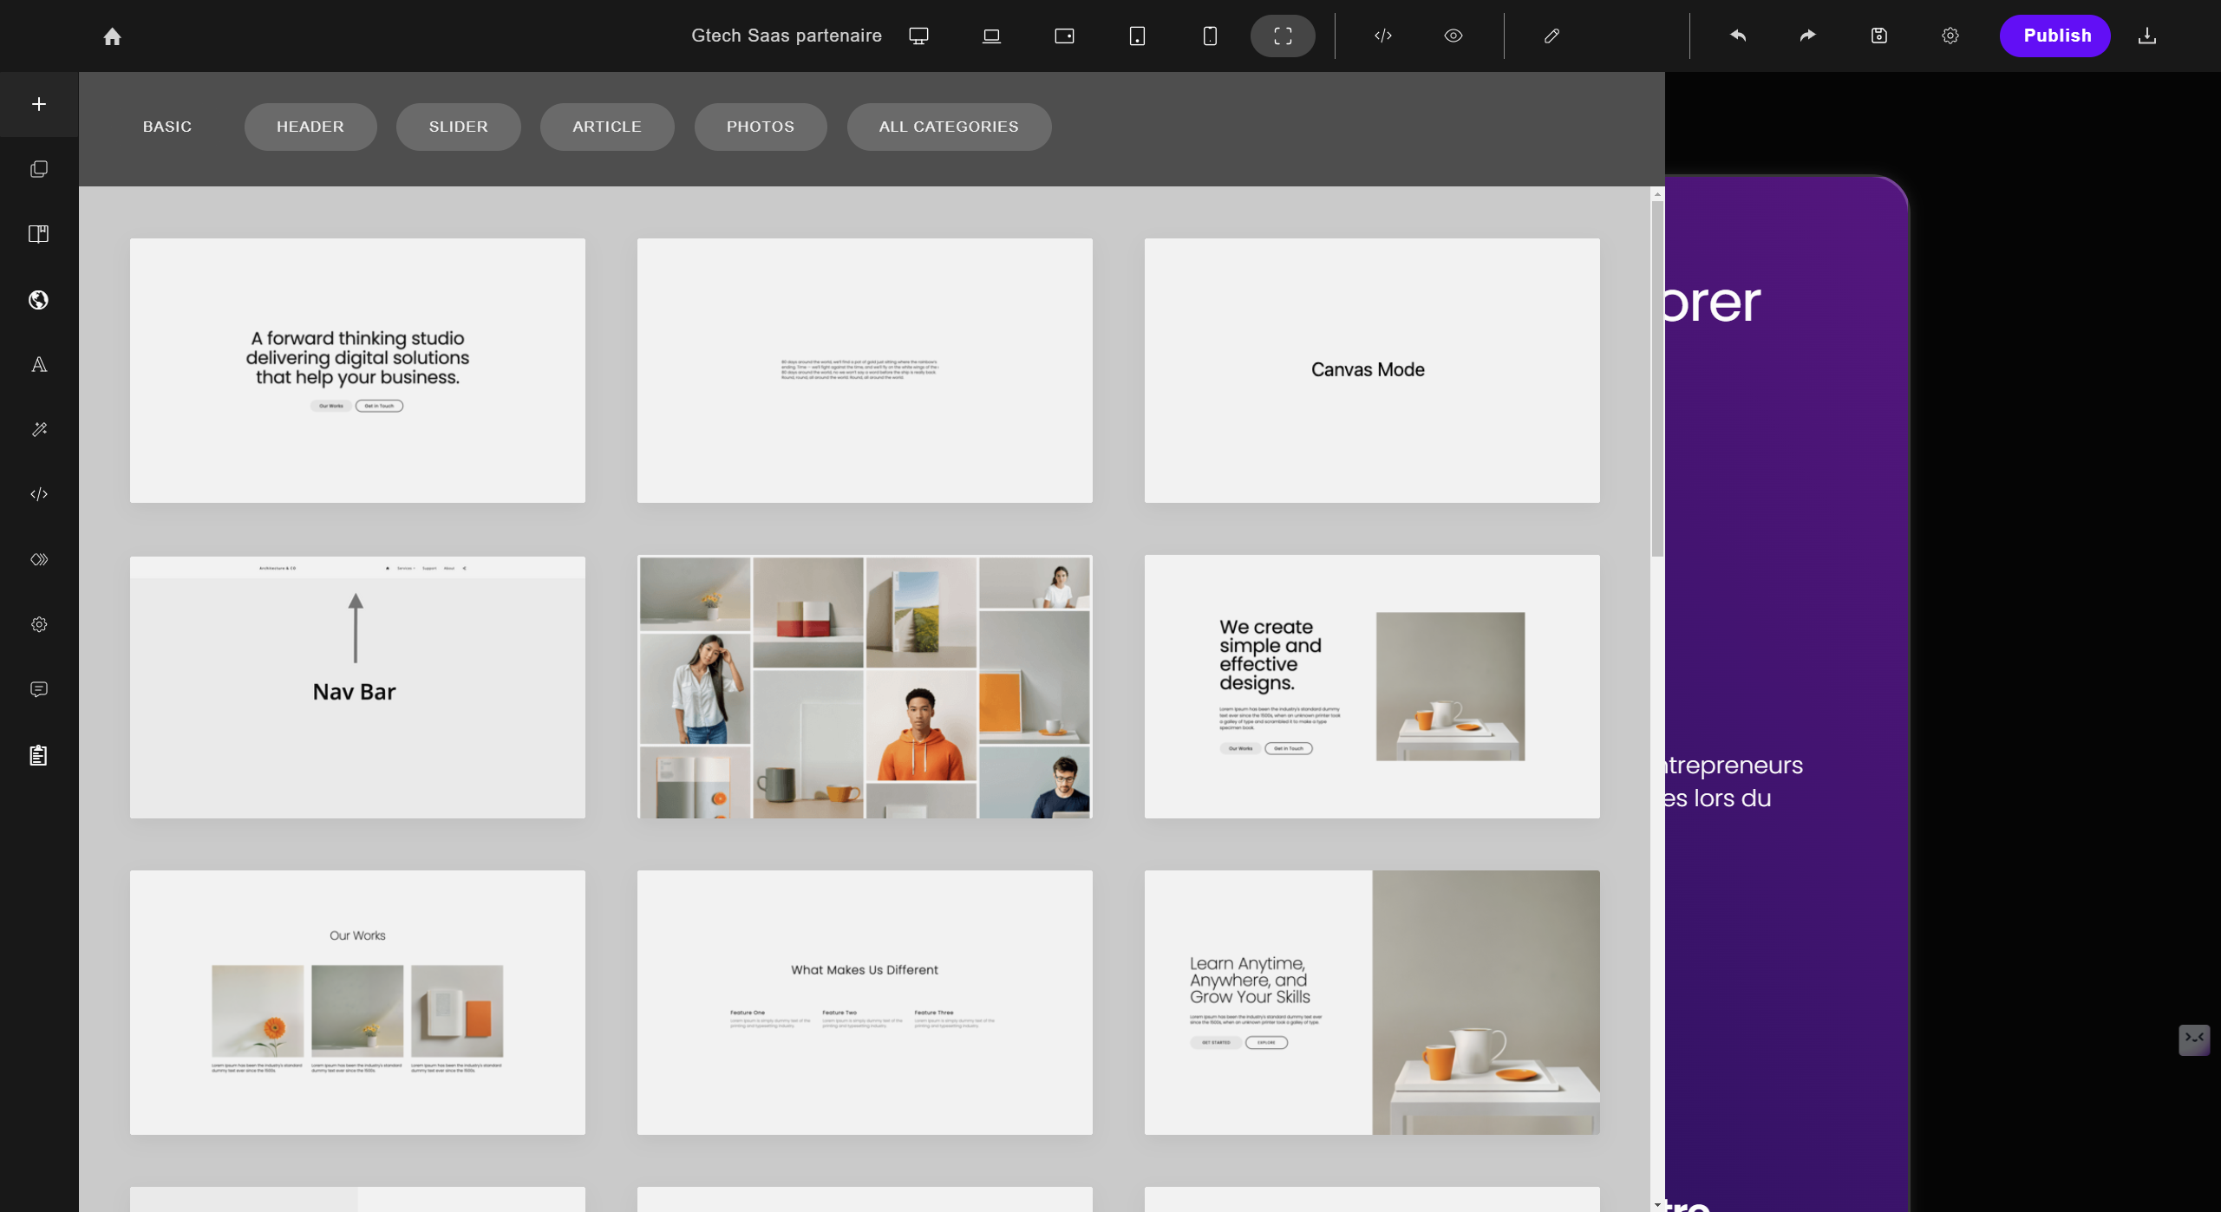Open ALL CATEGORIES list
This screenshot has height=1212, width=2221.
pyautogui.click(x=949, y=127)
